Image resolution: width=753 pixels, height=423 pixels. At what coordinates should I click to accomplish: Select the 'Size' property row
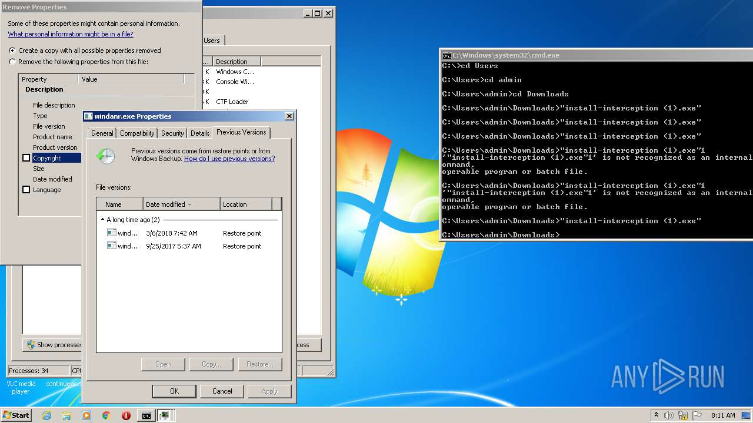pyautogui.click(x=39, y=169)
